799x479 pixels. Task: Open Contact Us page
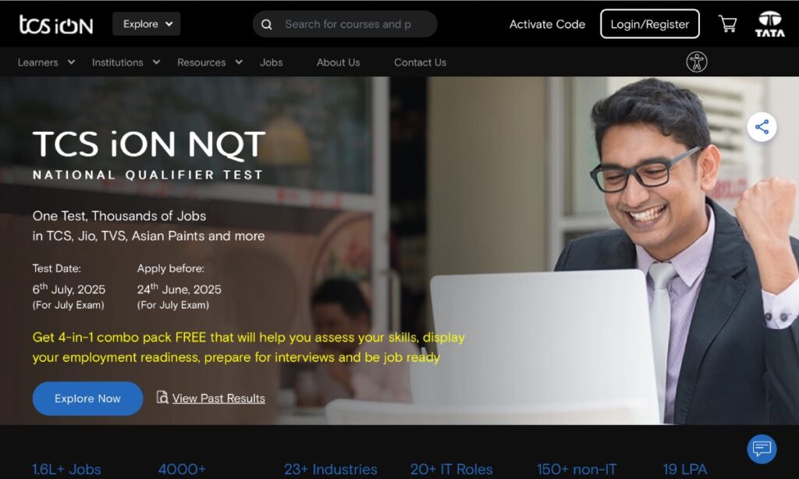click(x=420, y=62)
